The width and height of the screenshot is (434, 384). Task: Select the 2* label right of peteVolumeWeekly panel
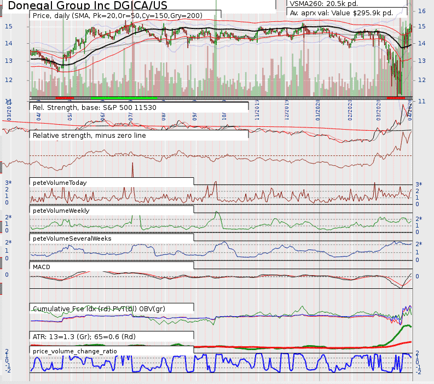(419, 219)
